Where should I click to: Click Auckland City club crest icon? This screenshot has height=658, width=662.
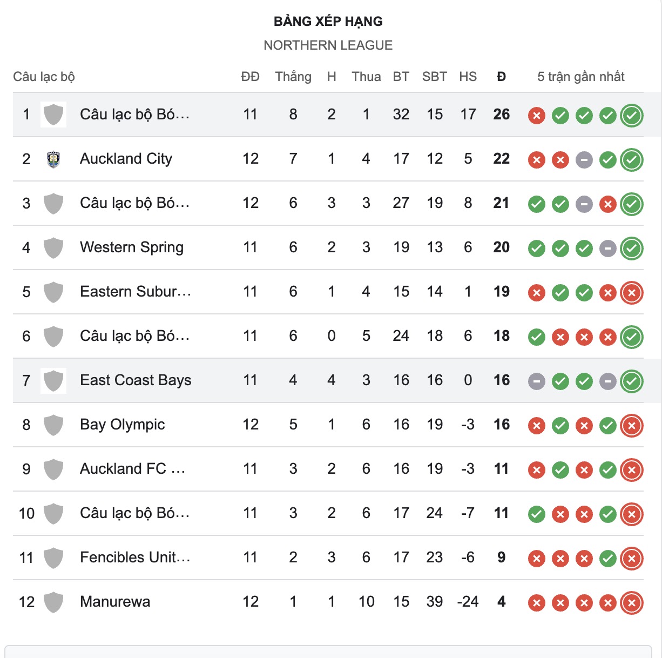point(53,159)
